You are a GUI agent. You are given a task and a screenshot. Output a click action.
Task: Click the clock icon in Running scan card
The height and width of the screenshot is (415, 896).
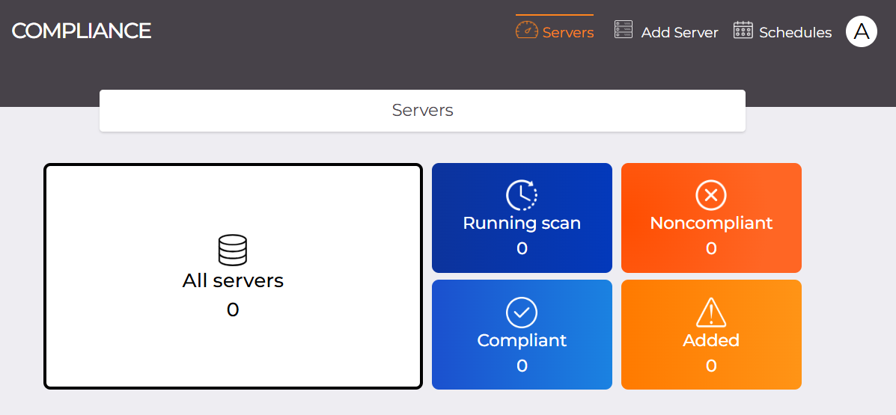coord(522,195)
